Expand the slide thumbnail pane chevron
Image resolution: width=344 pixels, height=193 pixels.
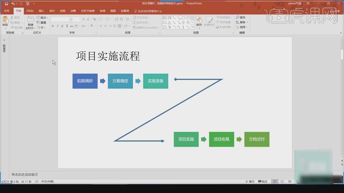pyautogui.click(x=4, y=40)
